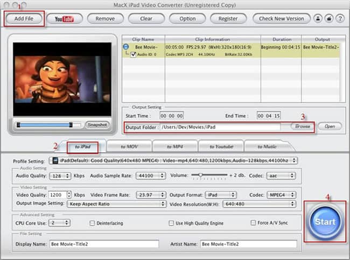Image resolution: width=350 pixels, height=260 pixels.
Task: Click the Register button
Action: tap(228, 19)
